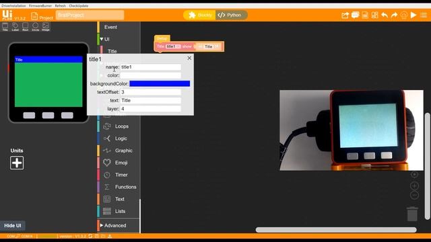Click the Title text in the block
Viewport: 431px width, 242px height.
click(209, 46)
